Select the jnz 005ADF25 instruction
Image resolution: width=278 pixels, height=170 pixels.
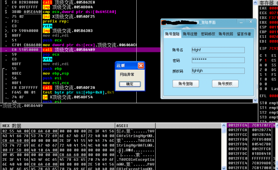(69, 17)
